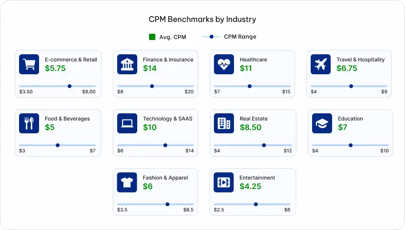Click the Technology & SAAS slider dot
Screen dimensions: 405x230
point(165,145)
